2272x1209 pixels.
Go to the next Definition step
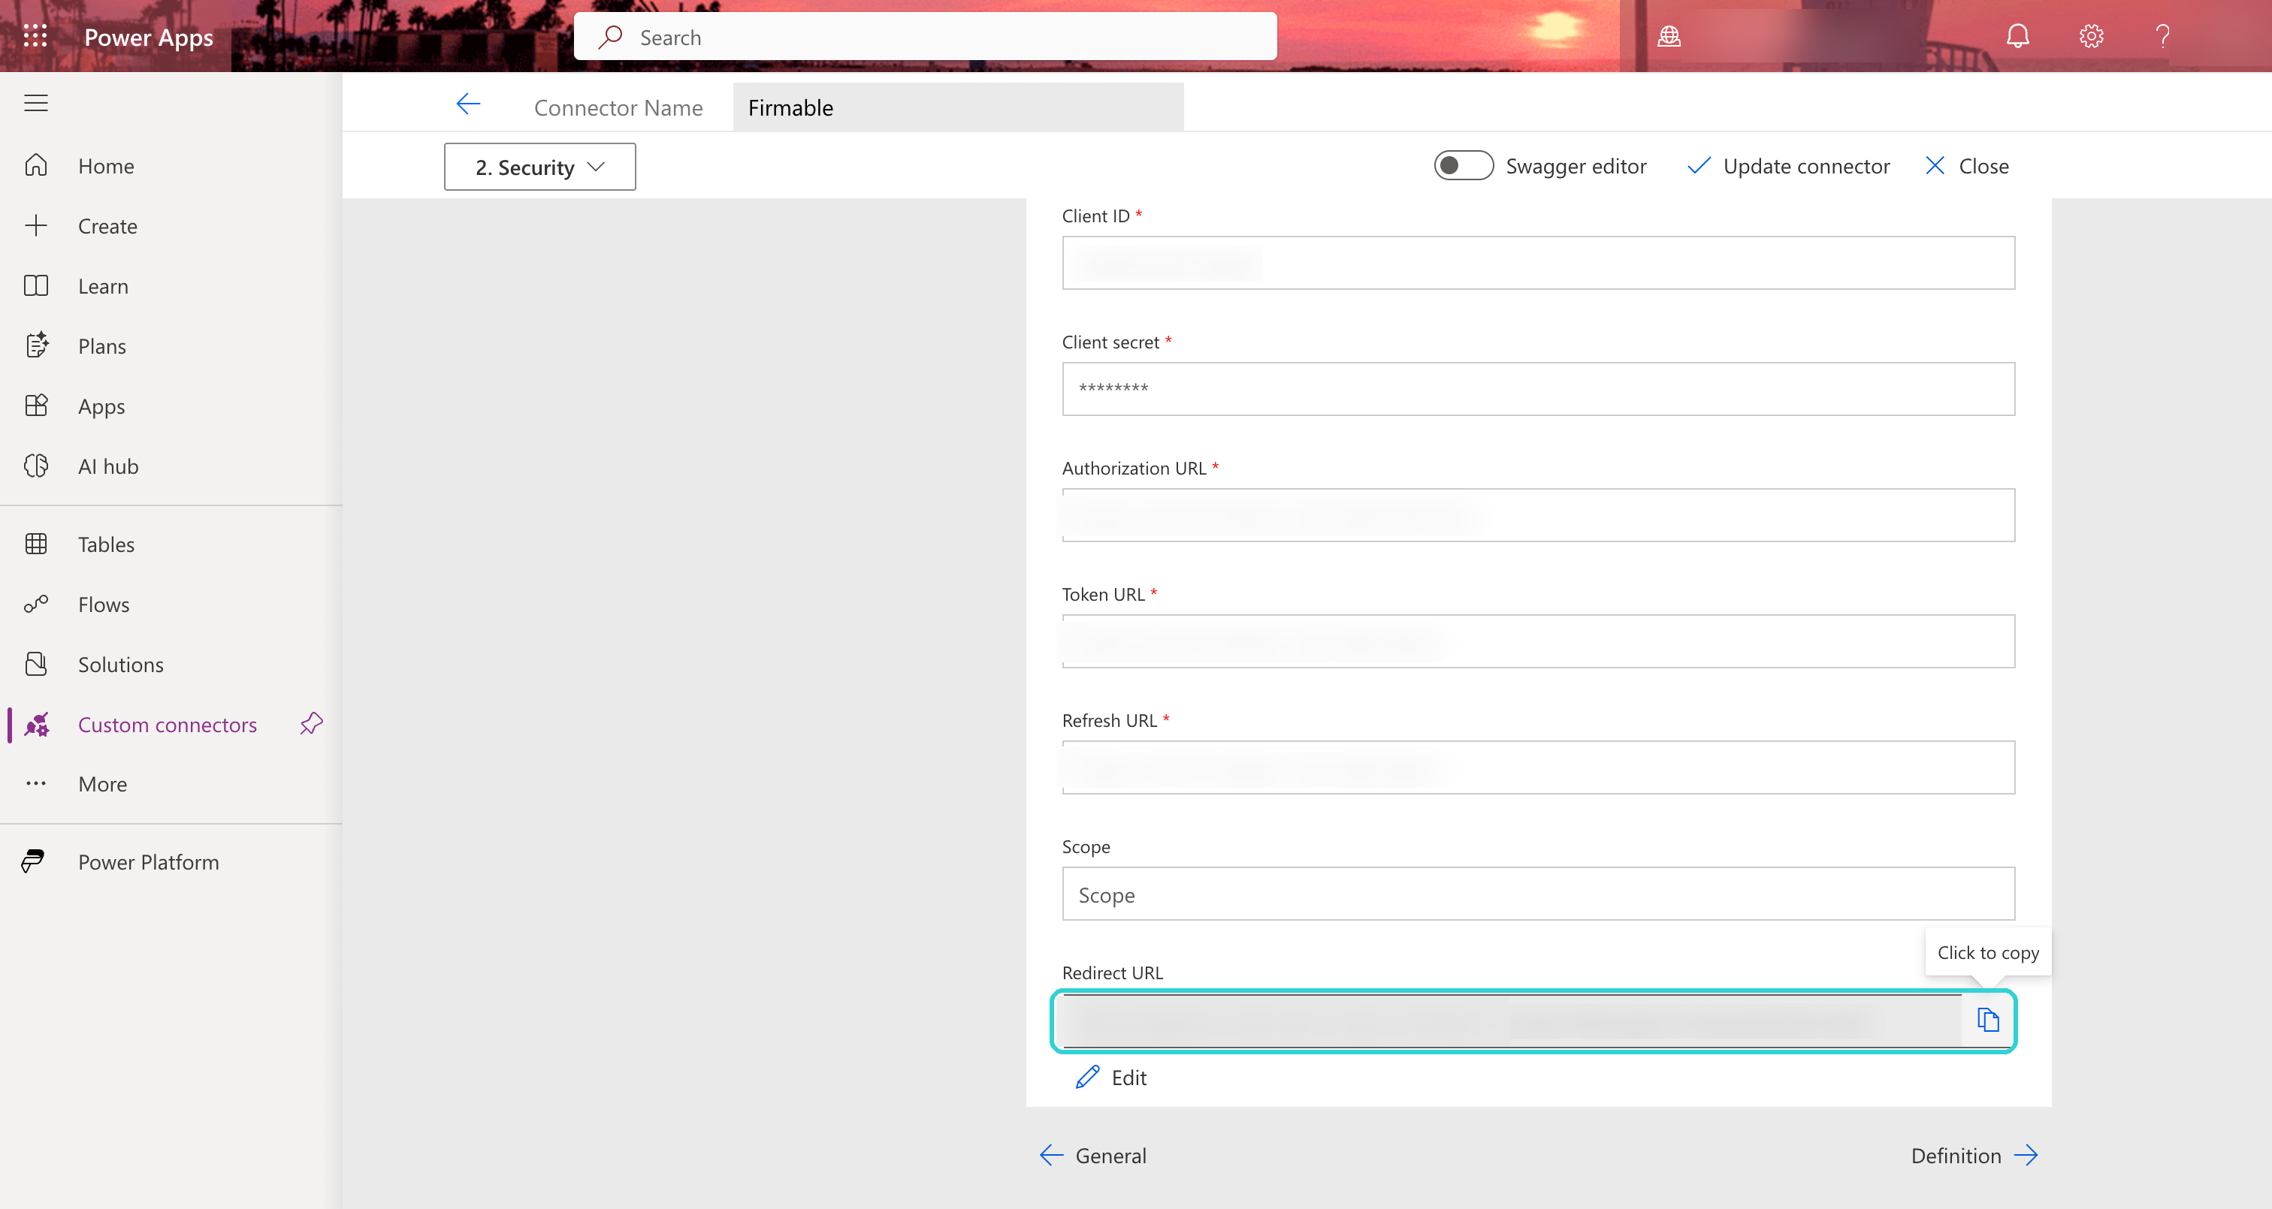(1974, 1155)
